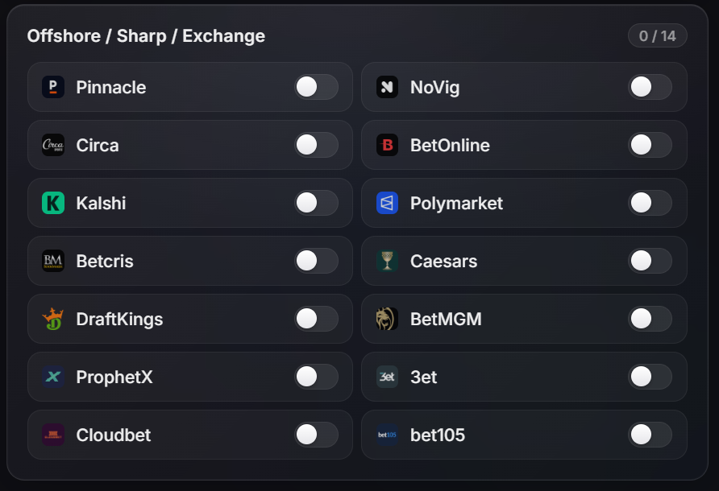Enable the Cloudbet toggle
This screenshot has height=491, width=719.
[316, 435]
